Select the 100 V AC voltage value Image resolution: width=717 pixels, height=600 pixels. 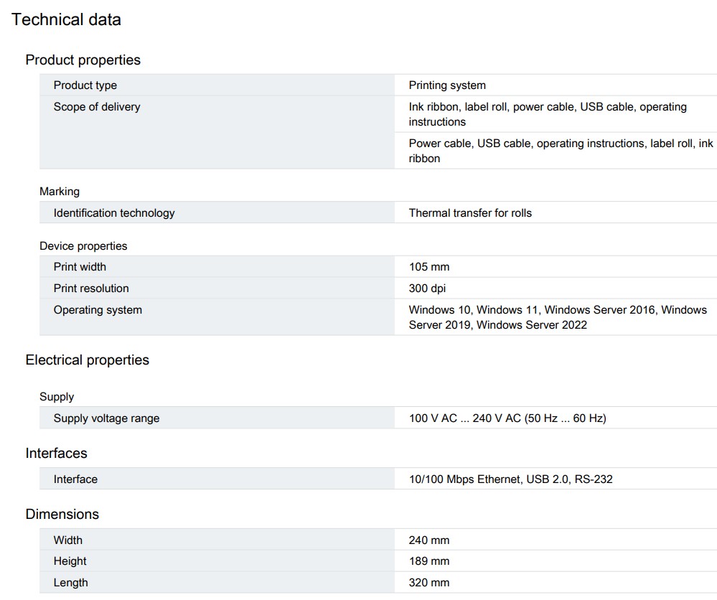[507, 418]
